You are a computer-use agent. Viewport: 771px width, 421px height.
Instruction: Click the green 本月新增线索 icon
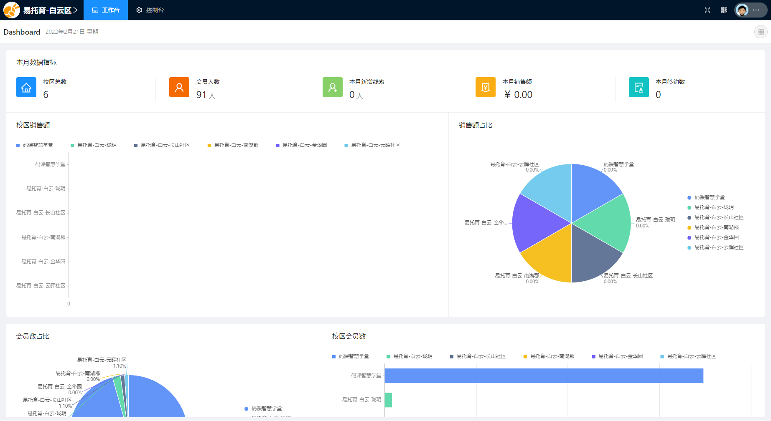pos(333,87)
